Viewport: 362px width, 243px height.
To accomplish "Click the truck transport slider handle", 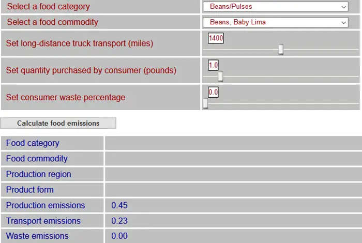I will point(281,49).
